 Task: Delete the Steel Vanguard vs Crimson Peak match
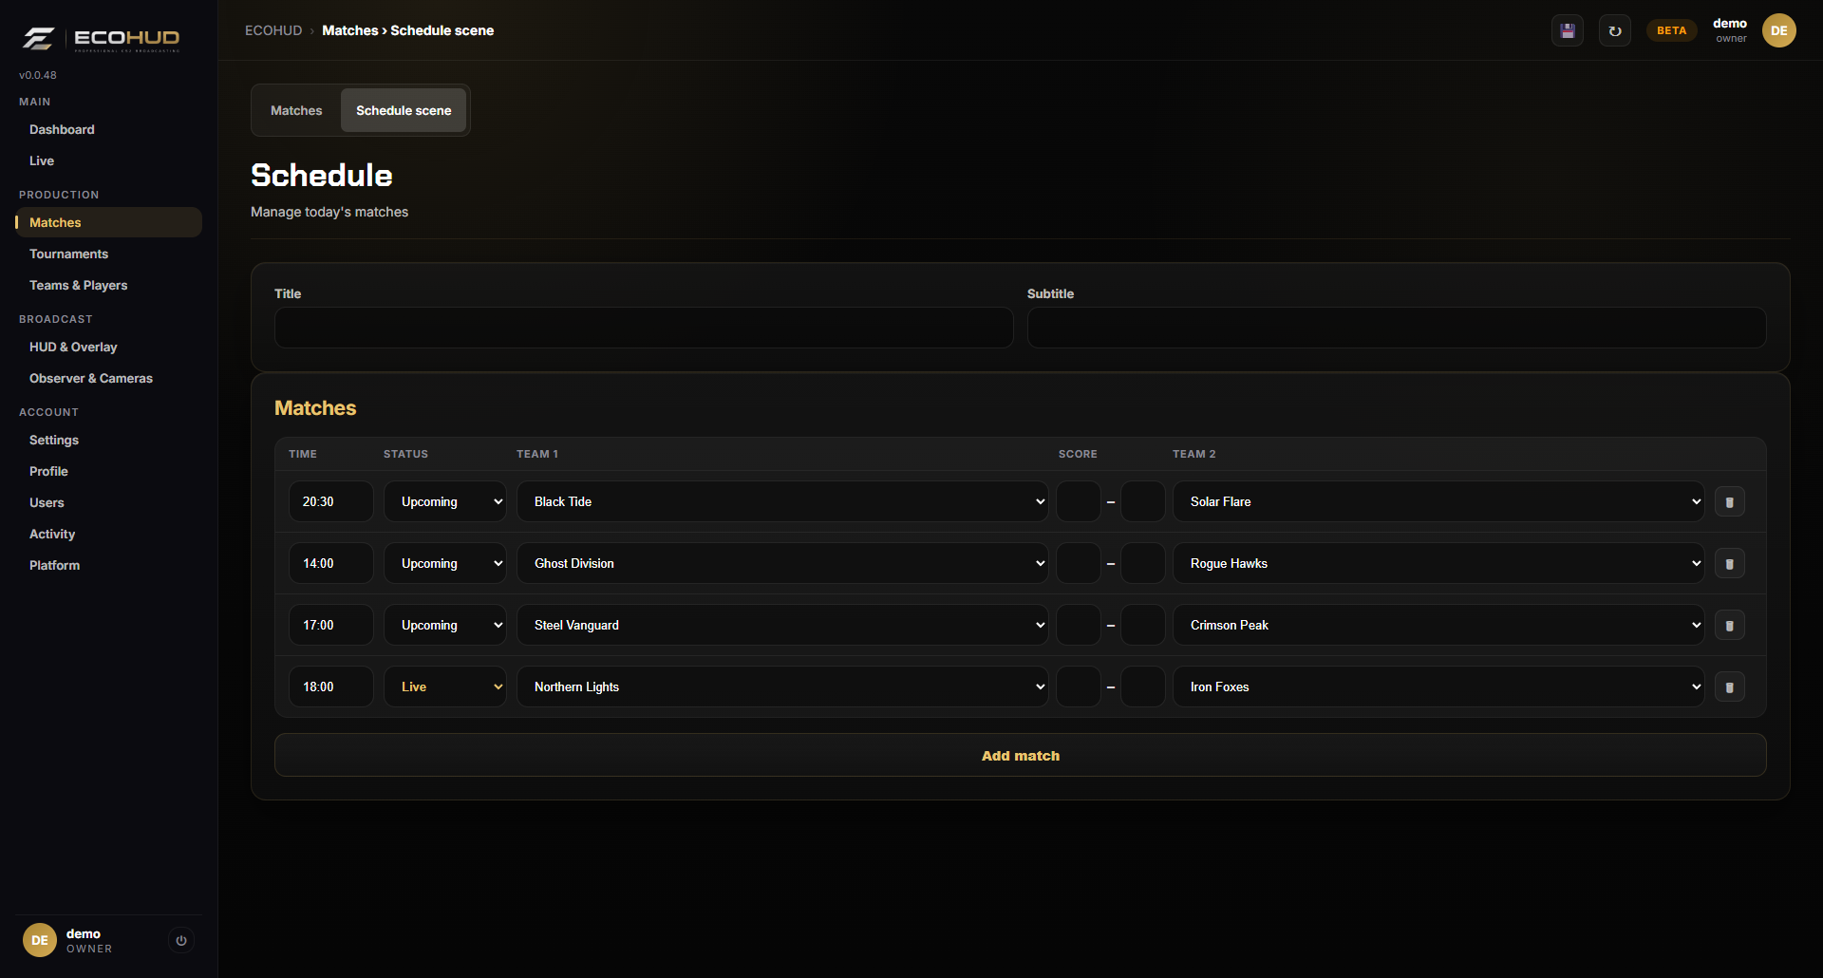pos(1730,625)
